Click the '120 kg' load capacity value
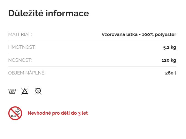 (169, 60)
